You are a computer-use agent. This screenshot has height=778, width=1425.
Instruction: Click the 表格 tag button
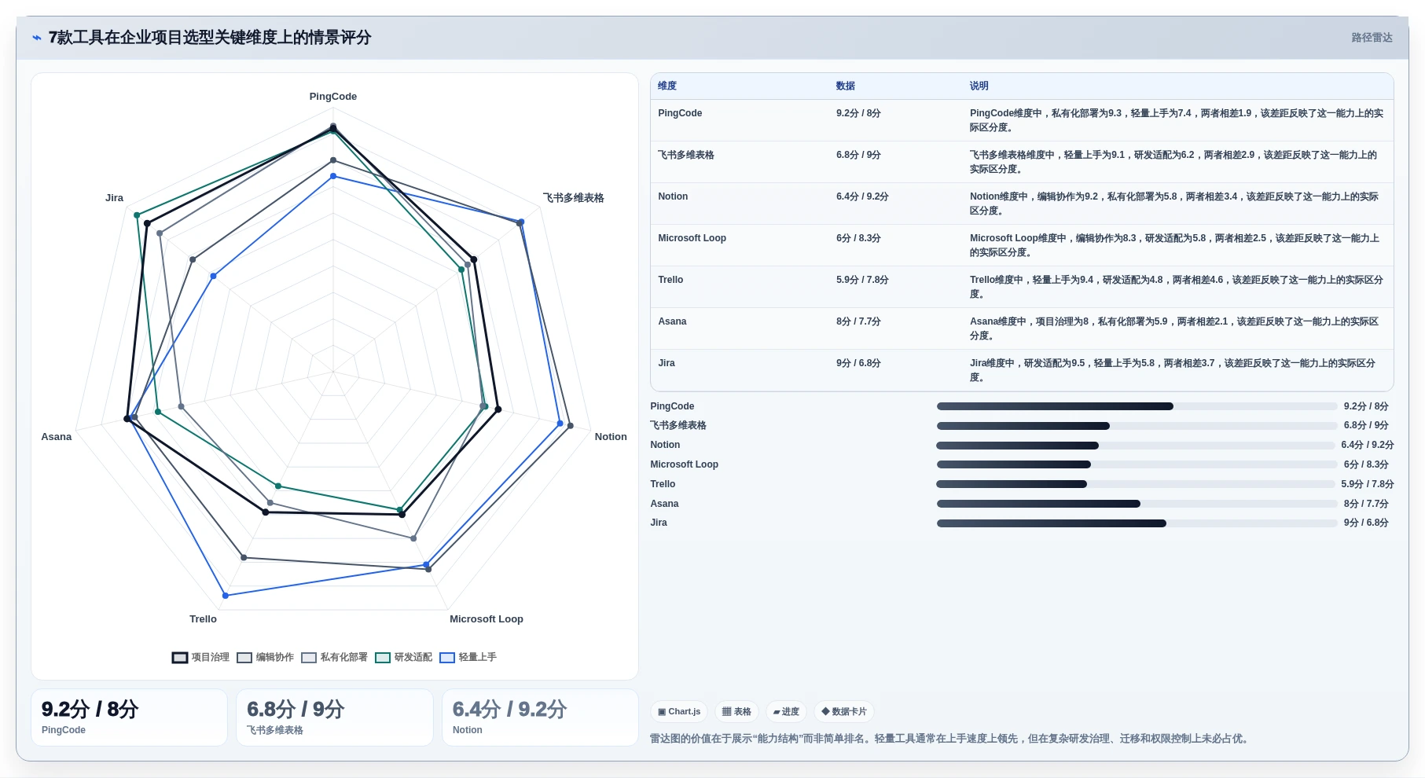(736, 712)
